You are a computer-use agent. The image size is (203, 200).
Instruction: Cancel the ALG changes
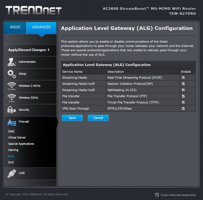98,118
